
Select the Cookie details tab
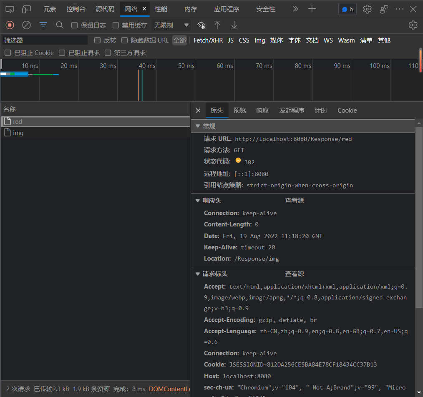(347, 111)
